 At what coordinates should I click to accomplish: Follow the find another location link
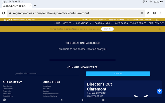tap(82, 49)
